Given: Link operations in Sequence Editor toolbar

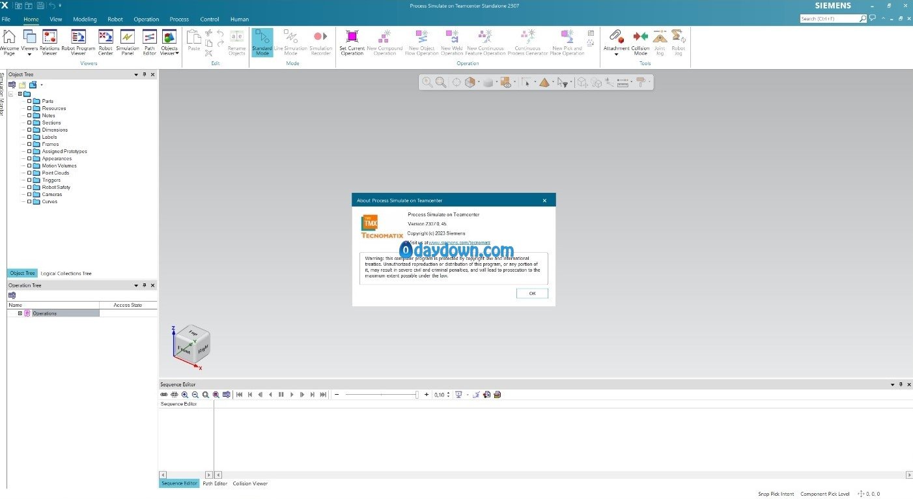Looking at the screenshot, I should tap(165, 395).
